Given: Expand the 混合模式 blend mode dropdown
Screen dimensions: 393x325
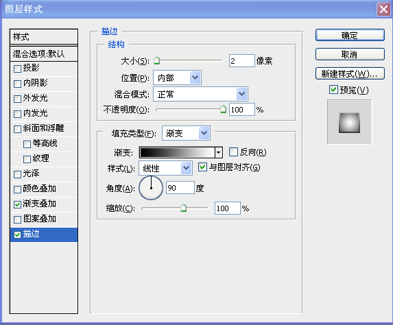Looking at the screenshot, I should [x=242, y=94].
